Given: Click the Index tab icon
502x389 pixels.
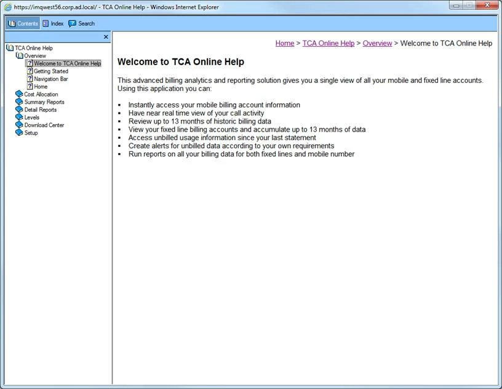Looking at the screenshot, I should pyautogui.click(x=46, y=23).
